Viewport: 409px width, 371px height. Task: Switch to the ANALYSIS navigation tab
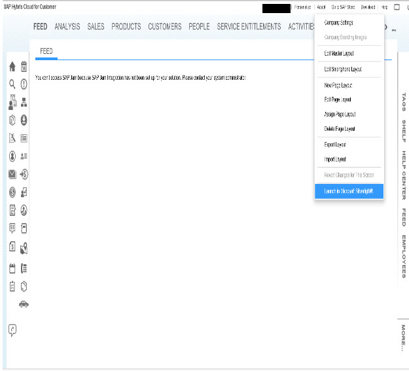pos(67,27)
